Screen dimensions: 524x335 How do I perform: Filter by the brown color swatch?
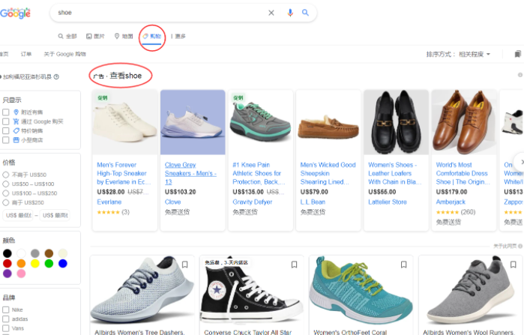(x=49, y=253)
